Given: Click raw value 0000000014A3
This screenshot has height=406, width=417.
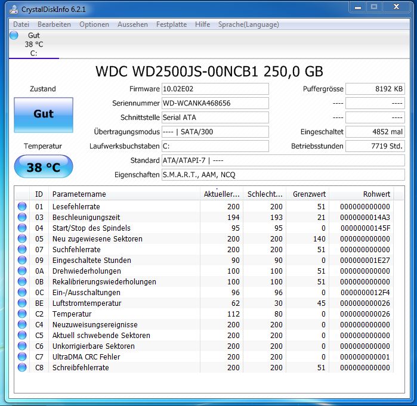Looking at the screenshot, I should (x=365, y=218).
